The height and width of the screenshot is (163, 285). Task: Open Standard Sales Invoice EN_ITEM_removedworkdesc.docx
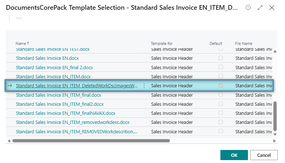[x=73, y=122]
